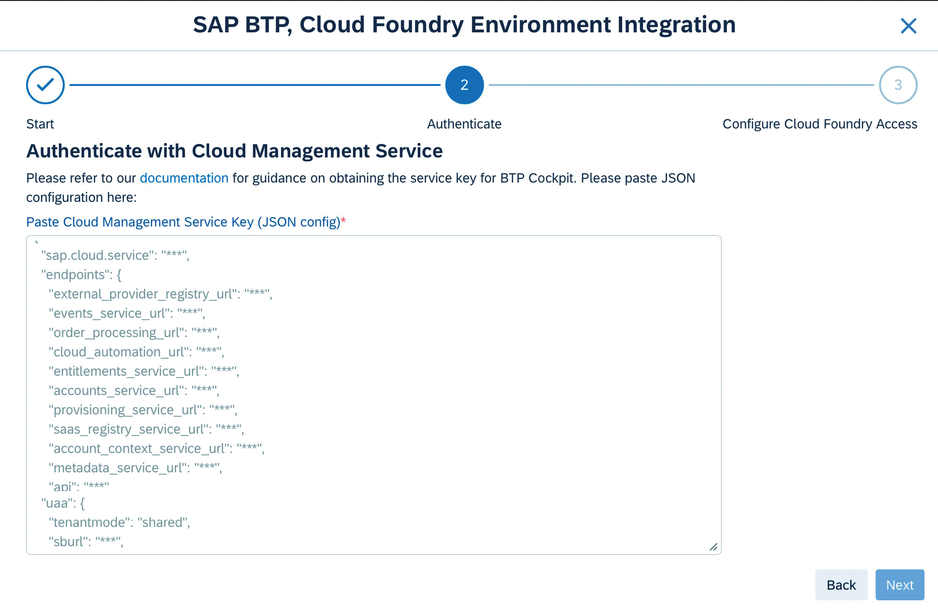Click the "order_processing_url" line

[x=134, y=332]
